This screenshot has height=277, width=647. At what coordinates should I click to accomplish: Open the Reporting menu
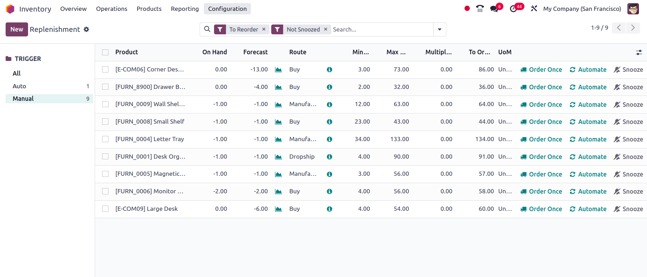185,9
